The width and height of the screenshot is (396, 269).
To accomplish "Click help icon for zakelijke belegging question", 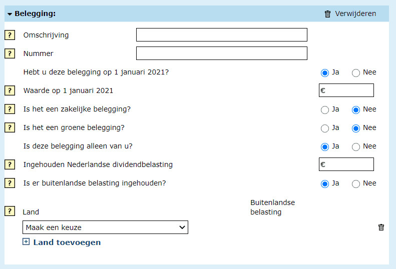I will [10, 109].
